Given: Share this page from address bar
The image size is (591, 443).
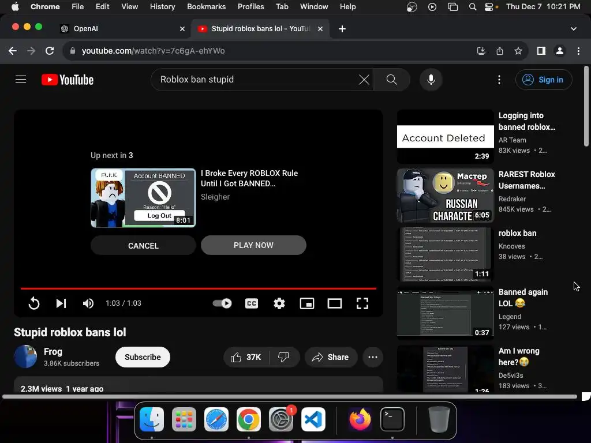Looking at the screenshot, I should (500, 51).
